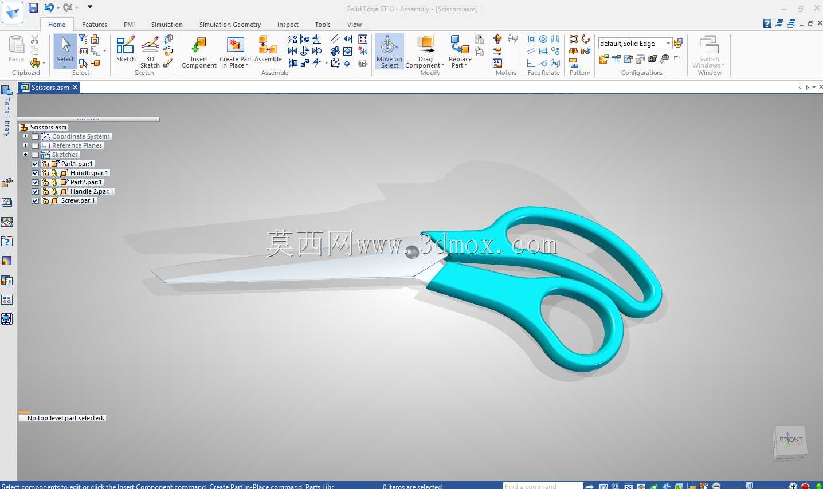Activate Drag Component tool

425,52
